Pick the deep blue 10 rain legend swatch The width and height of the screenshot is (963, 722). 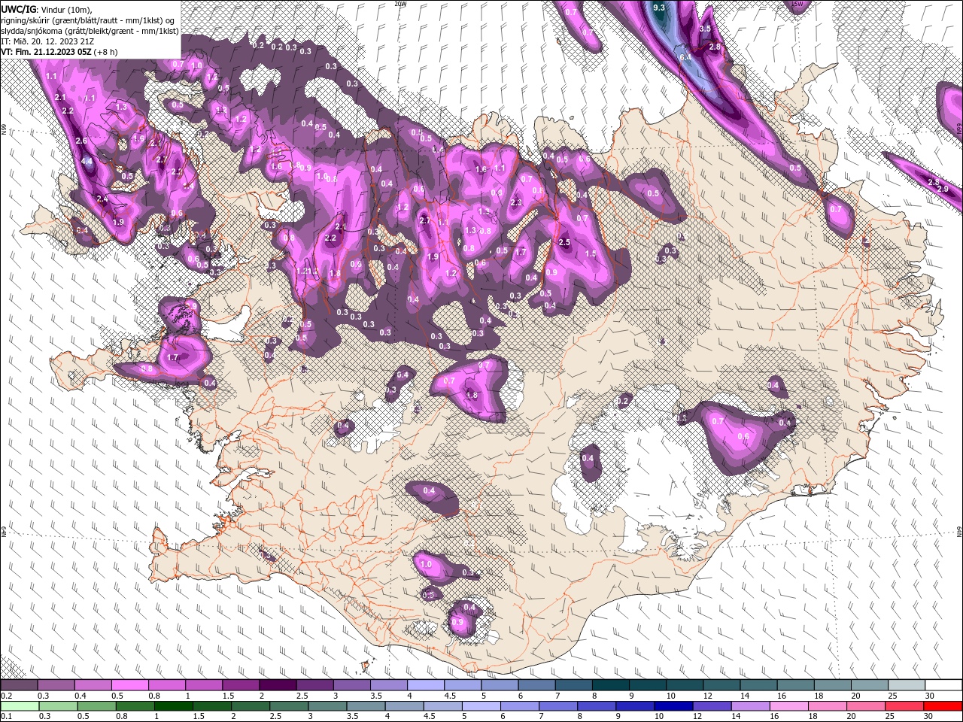pyautogui.click(x=673, y=705)
